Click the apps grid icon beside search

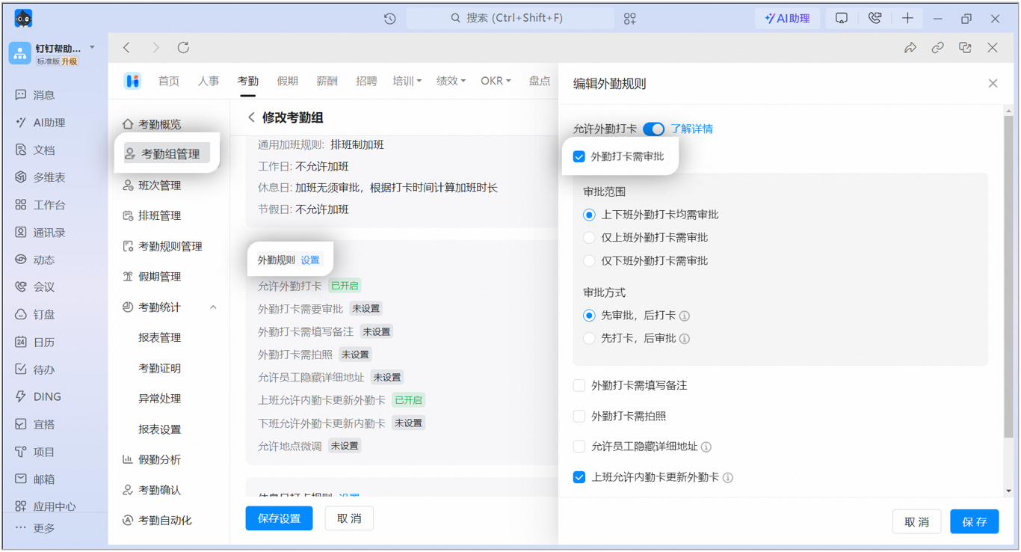[630, 19]
